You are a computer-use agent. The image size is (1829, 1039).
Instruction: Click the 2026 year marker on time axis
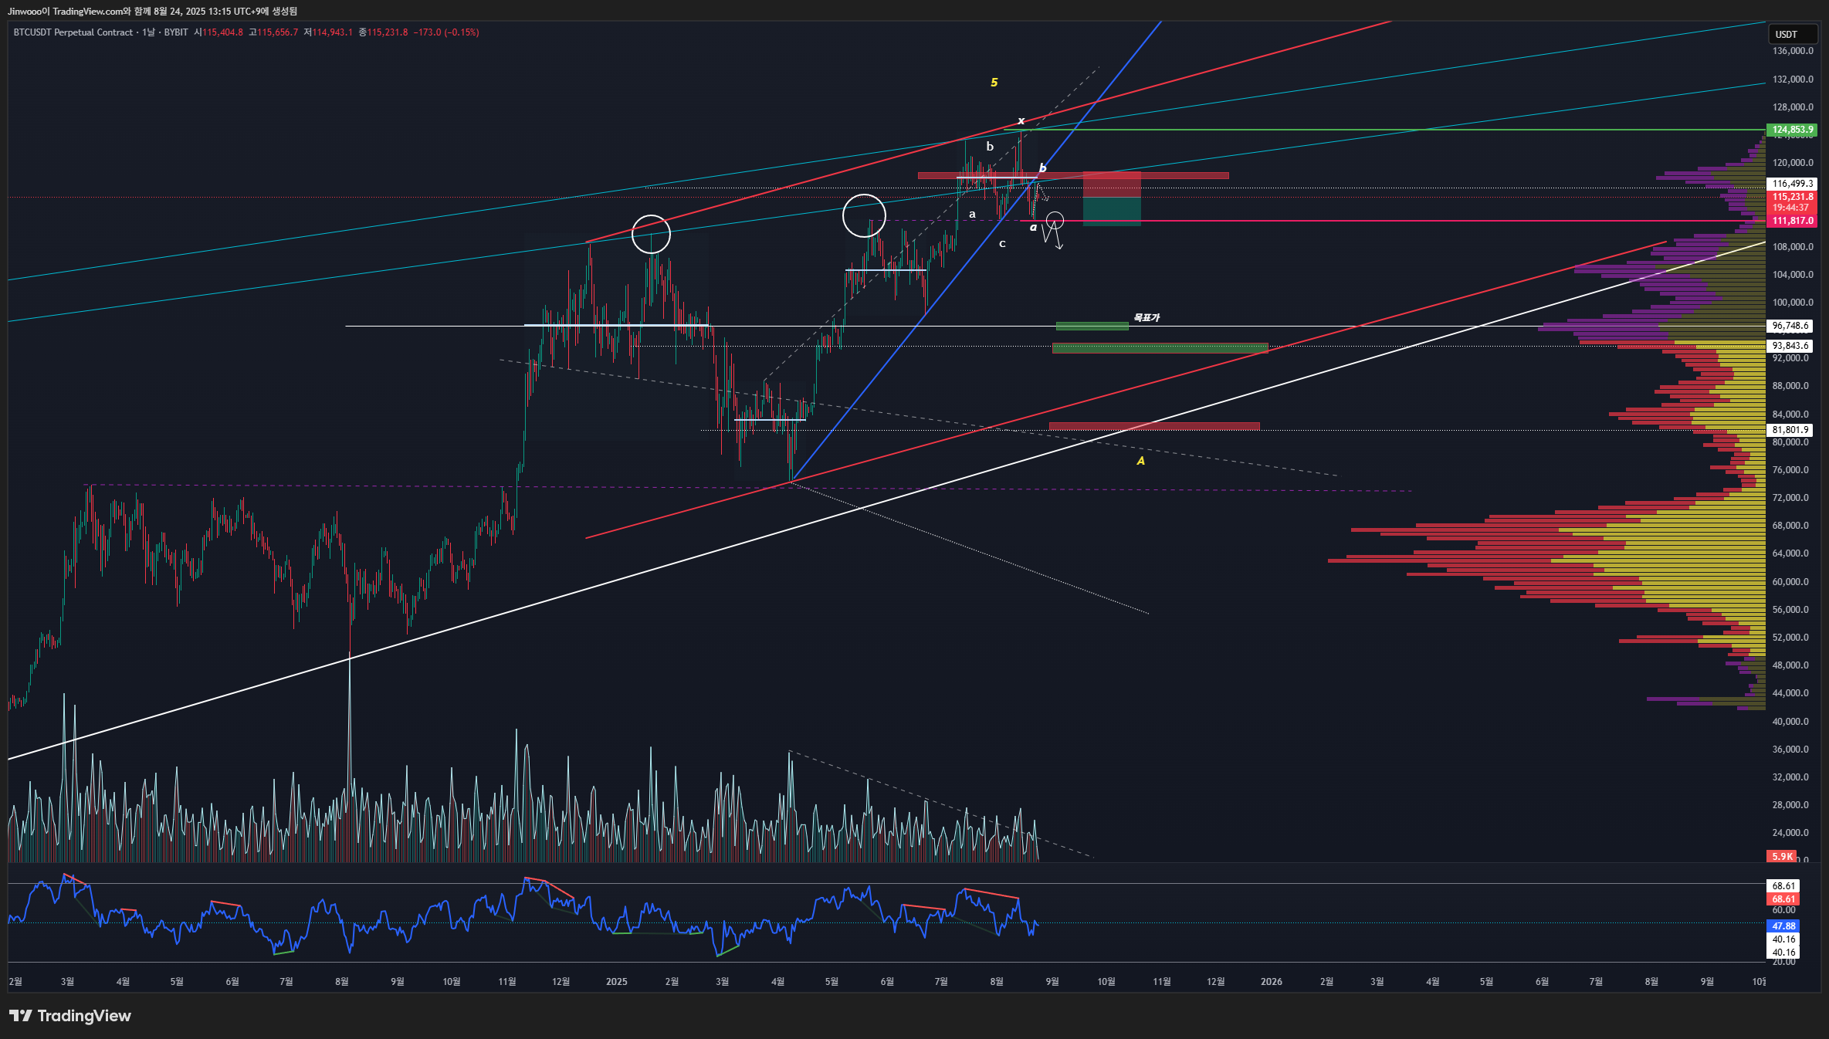[1271, 982]
